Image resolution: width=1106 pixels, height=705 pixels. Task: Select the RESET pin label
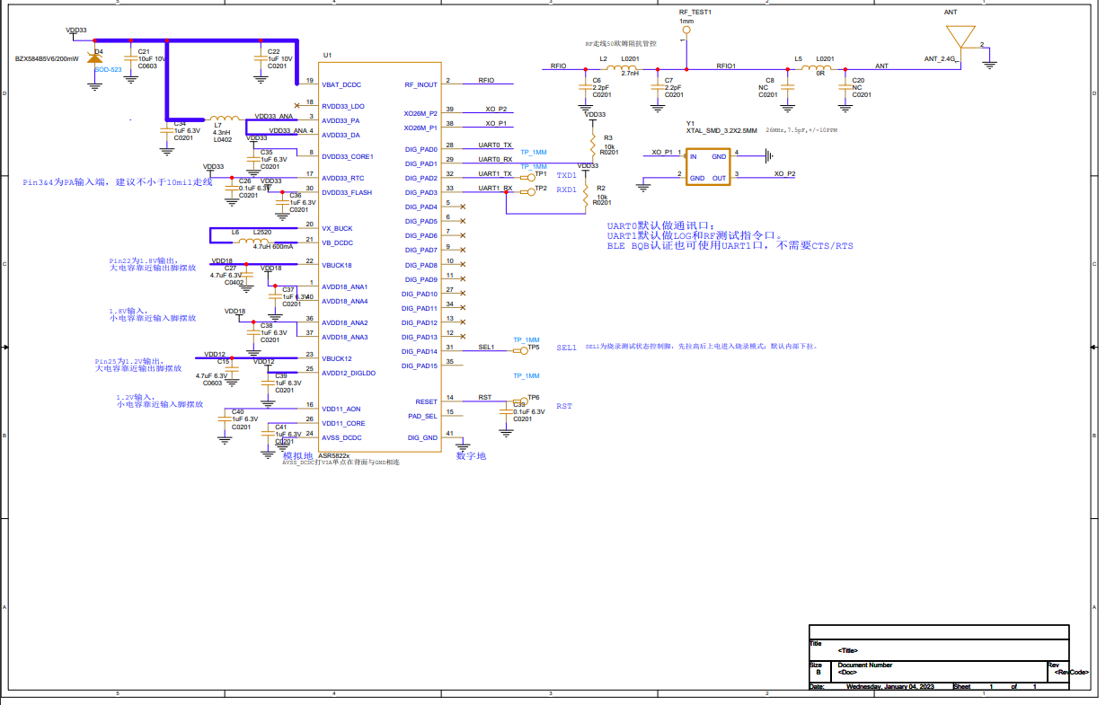pyautogui.click(x=426, y=401)
